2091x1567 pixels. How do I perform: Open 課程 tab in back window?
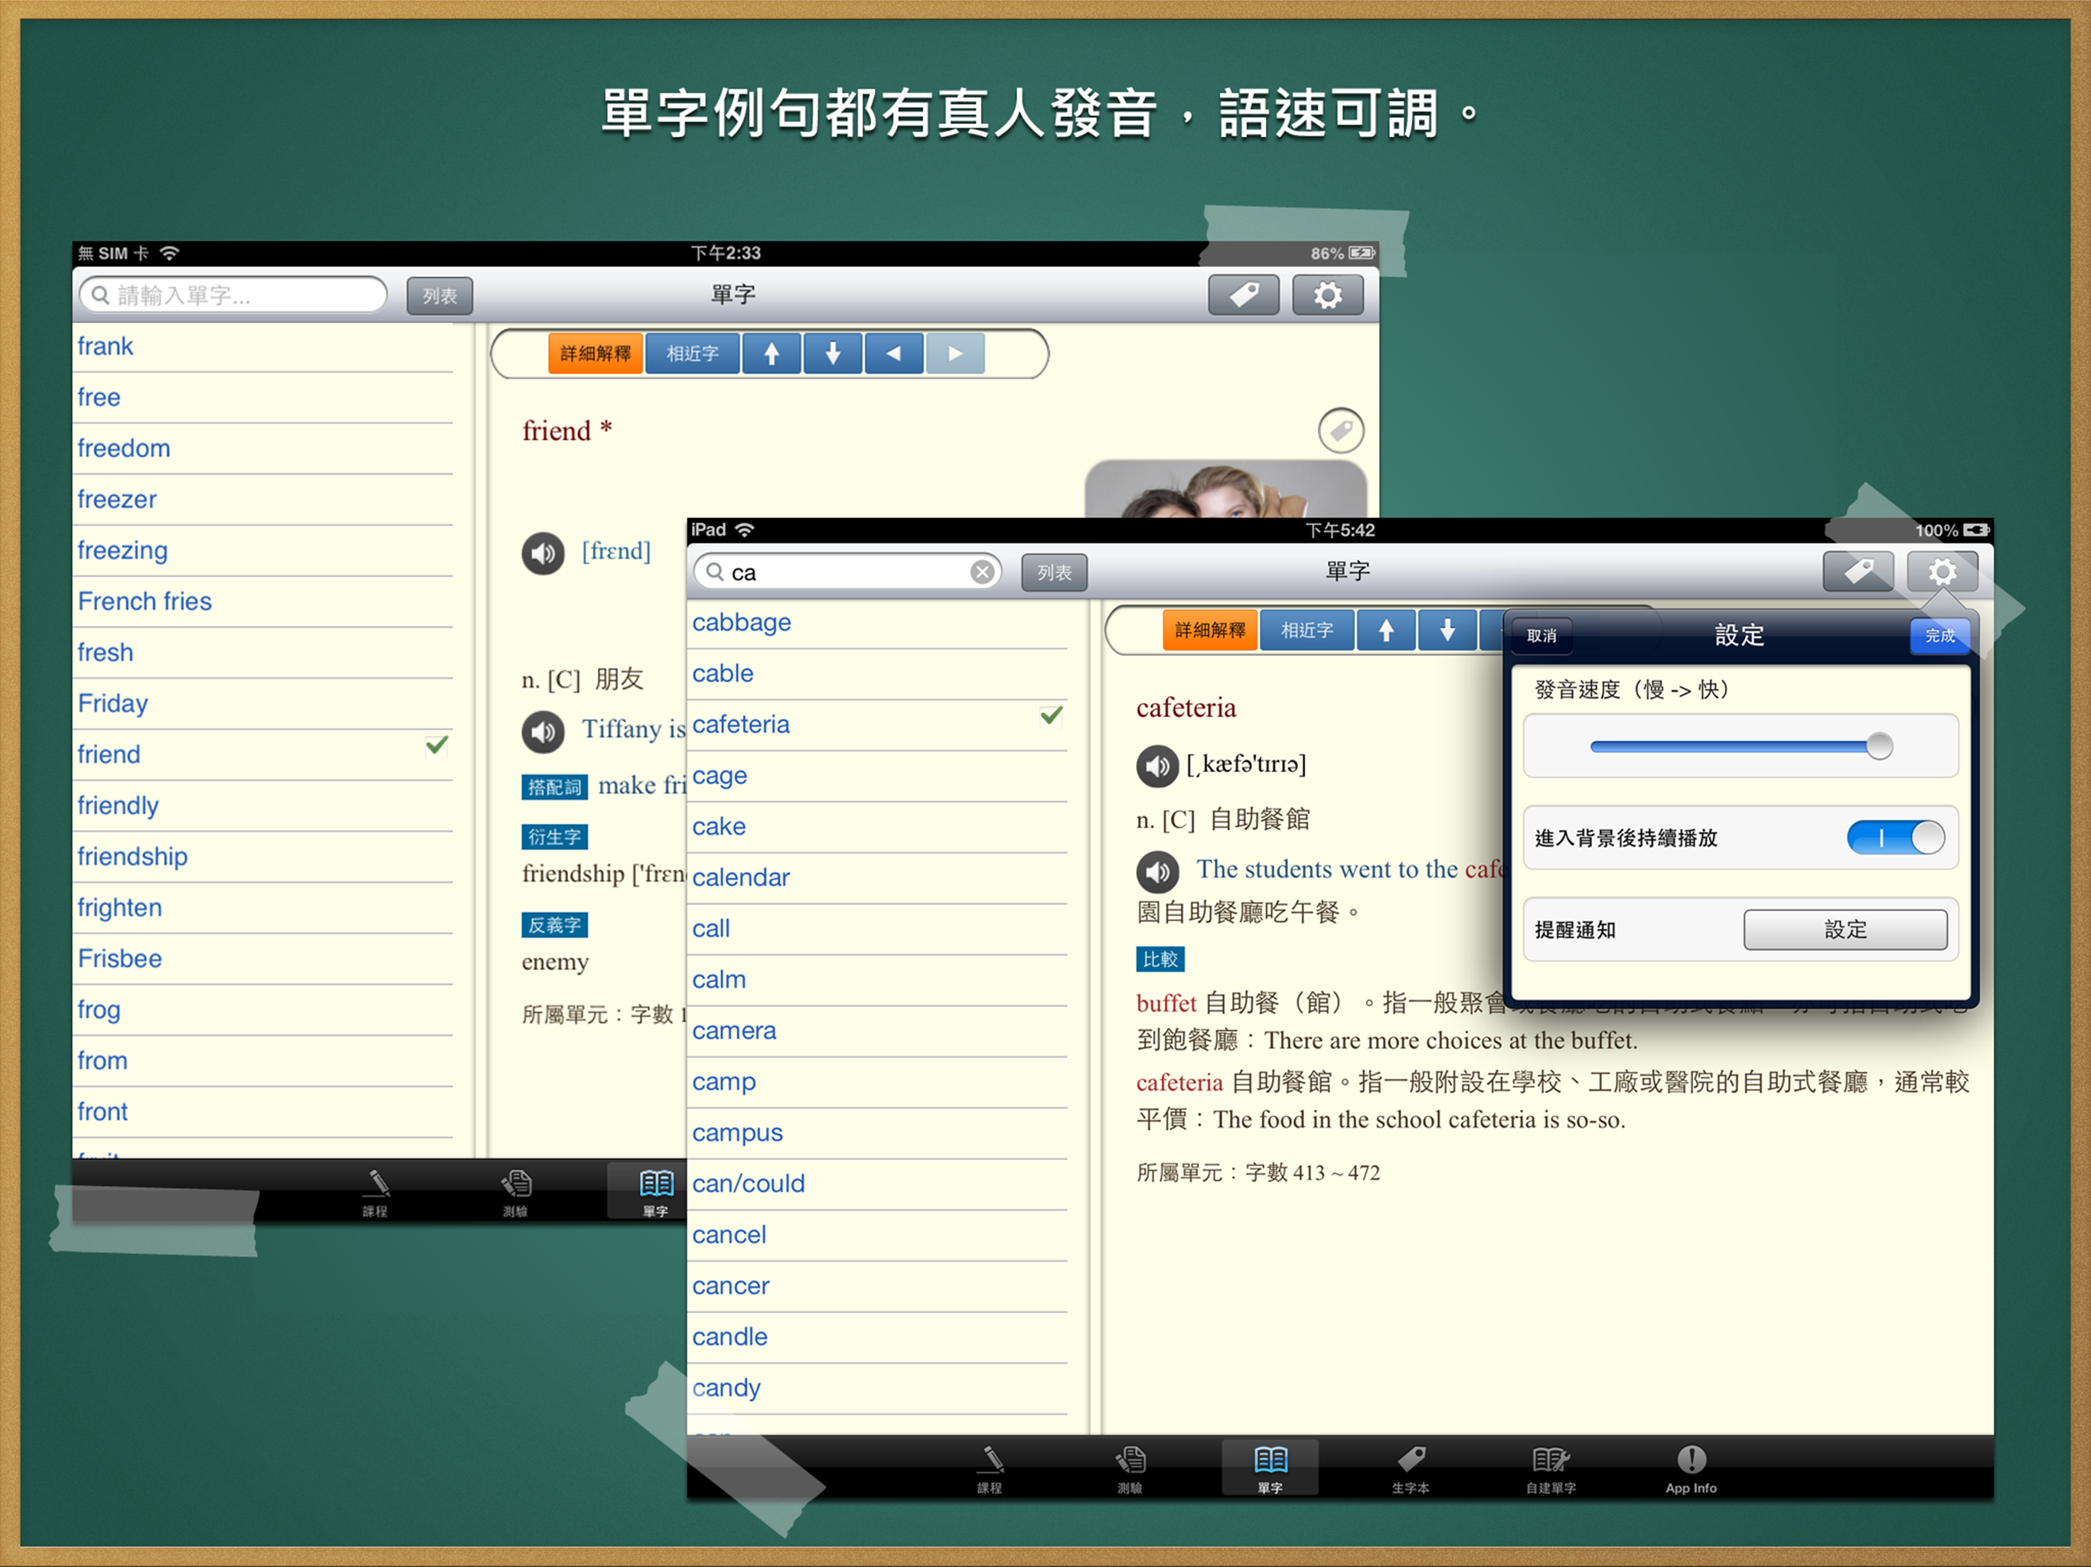[375, 1191]
